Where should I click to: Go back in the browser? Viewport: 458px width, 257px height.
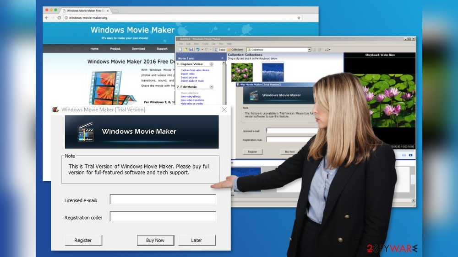tap(47, 18)
